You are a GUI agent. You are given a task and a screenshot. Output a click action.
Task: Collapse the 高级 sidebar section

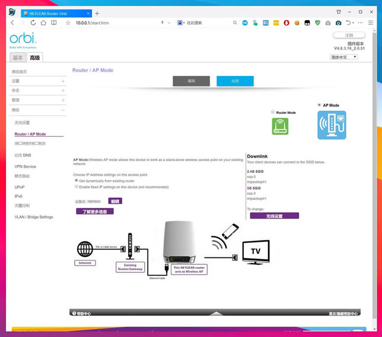tap(37, 110)
